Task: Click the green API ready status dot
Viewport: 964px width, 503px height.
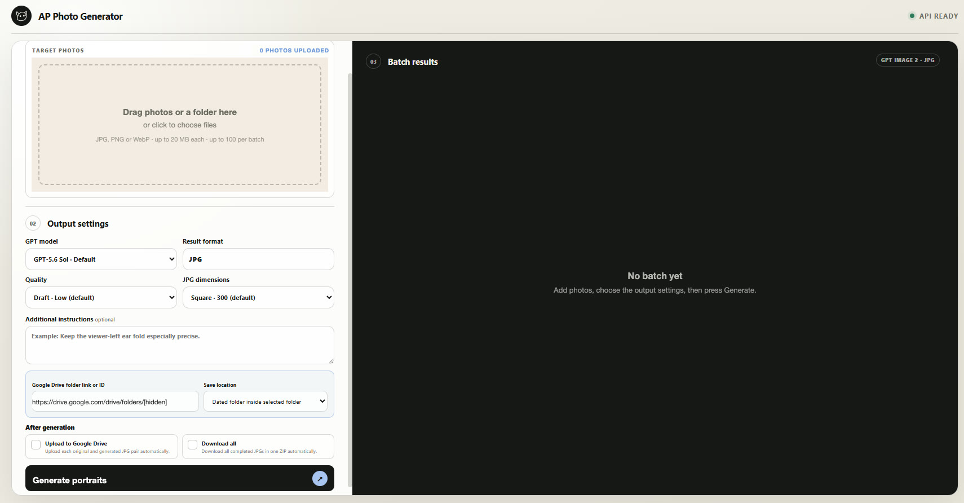Action: point(912,16)
